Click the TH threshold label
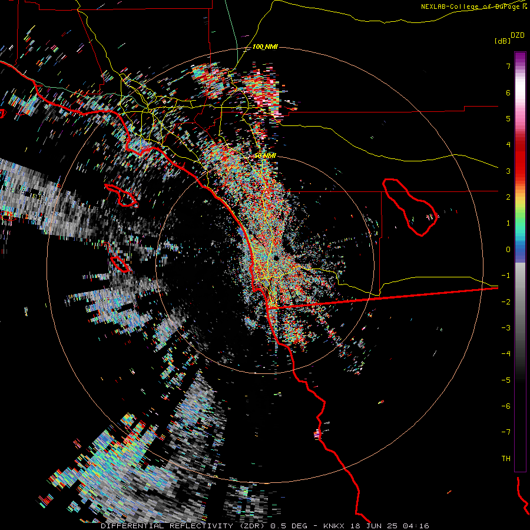The height and width of the screenshot is (530, 530). coord(506,459)
